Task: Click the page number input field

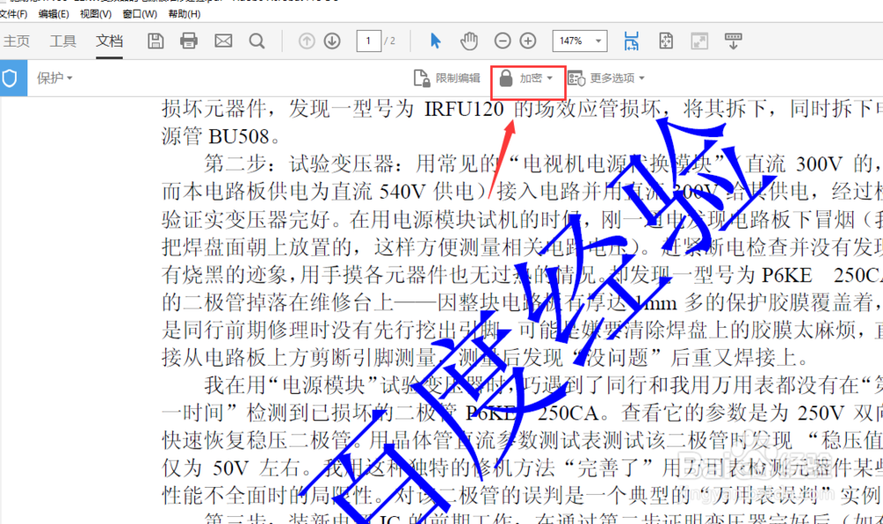Action: [x=368, y=41]
